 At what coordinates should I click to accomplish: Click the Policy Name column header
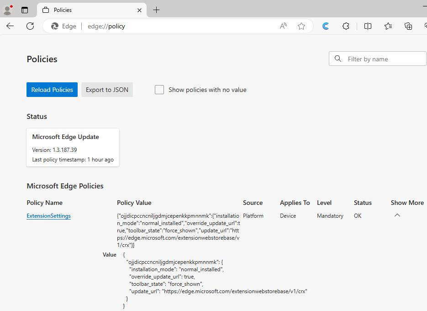pyautogui.click(x=45, y=203)
